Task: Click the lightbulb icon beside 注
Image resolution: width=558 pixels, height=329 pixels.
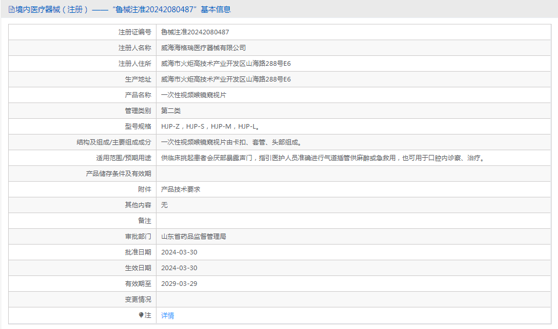Action: coord(141,315)
